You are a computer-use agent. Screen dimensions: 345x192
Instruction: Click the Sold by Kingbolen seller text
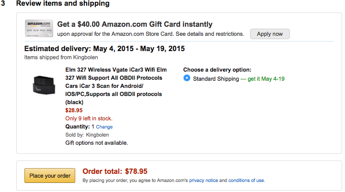point(87,135)
